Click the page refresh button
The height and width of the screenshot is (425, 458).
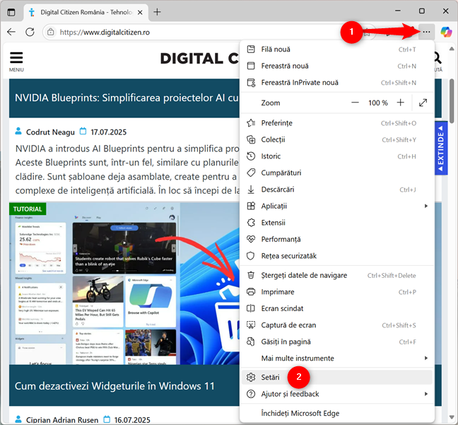tap(30, 32)
